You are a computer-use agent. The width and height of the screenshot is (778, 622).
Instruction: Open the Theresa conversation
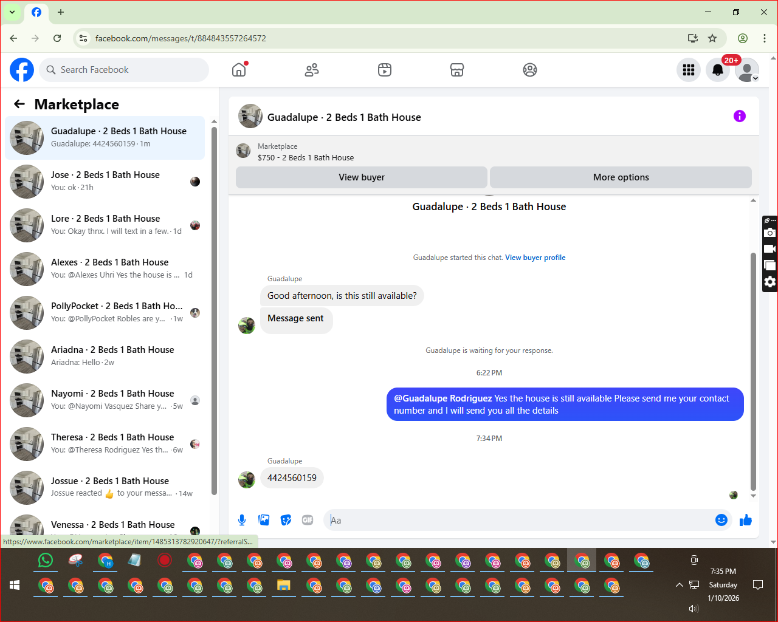(105, 444)
